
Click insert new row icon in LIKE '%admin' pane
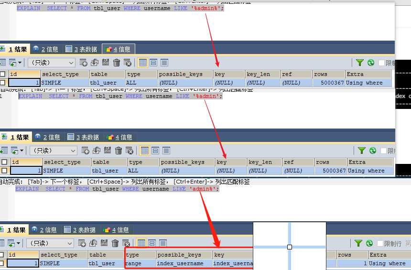(85, 151)
